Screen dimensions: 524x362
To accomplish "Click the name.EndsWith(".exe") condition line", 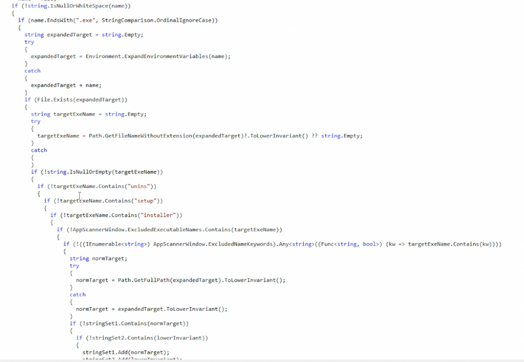I will click(118, 20).
